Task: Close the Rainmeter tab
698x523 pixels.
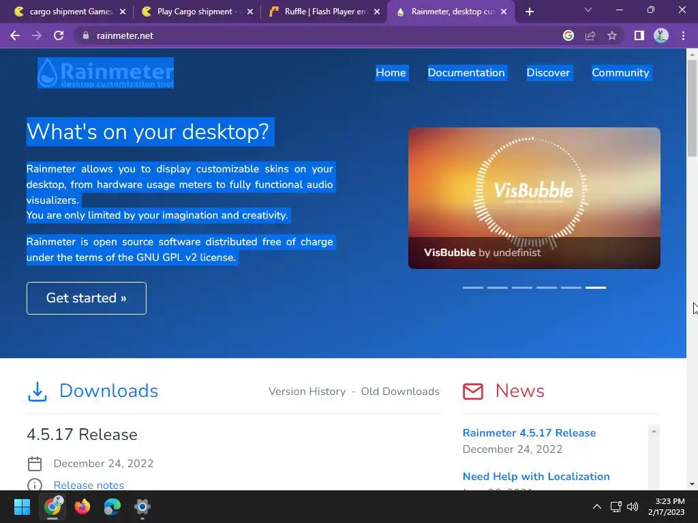Action: coord(504,12)
